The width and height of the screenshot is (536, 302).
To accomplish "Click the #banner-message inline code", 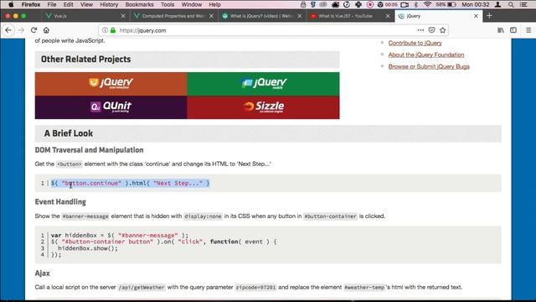I will pyautogui.click(x=85, y=216).
